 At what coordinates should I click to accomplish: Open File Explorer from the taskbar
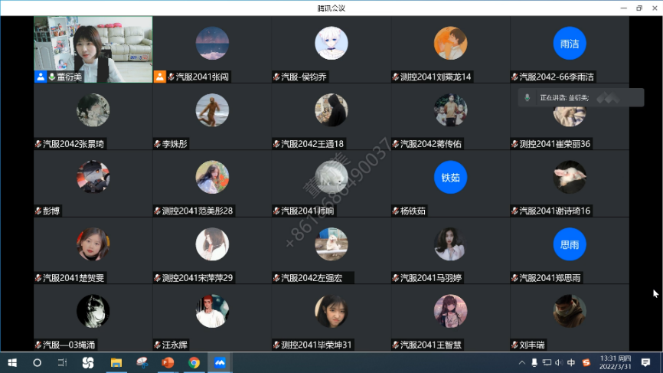(116, 362)
